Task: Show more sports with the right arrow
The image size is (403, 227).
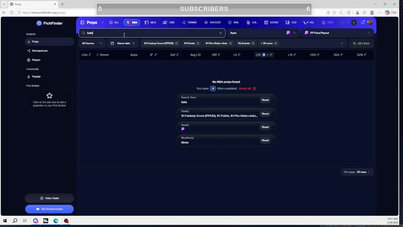Action: (354, 22)
